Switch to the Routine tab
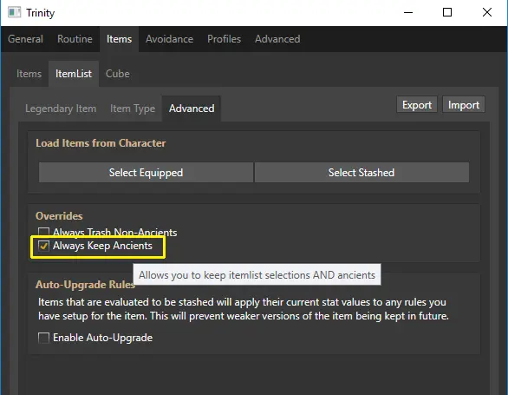The height and width of the screenshot is (395, 508). pos(75,39)
